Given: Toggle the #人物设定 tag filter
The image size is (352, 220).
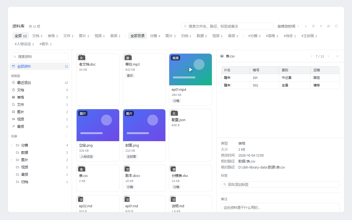Looking at the screenshot, I should (x=24, y=44).
